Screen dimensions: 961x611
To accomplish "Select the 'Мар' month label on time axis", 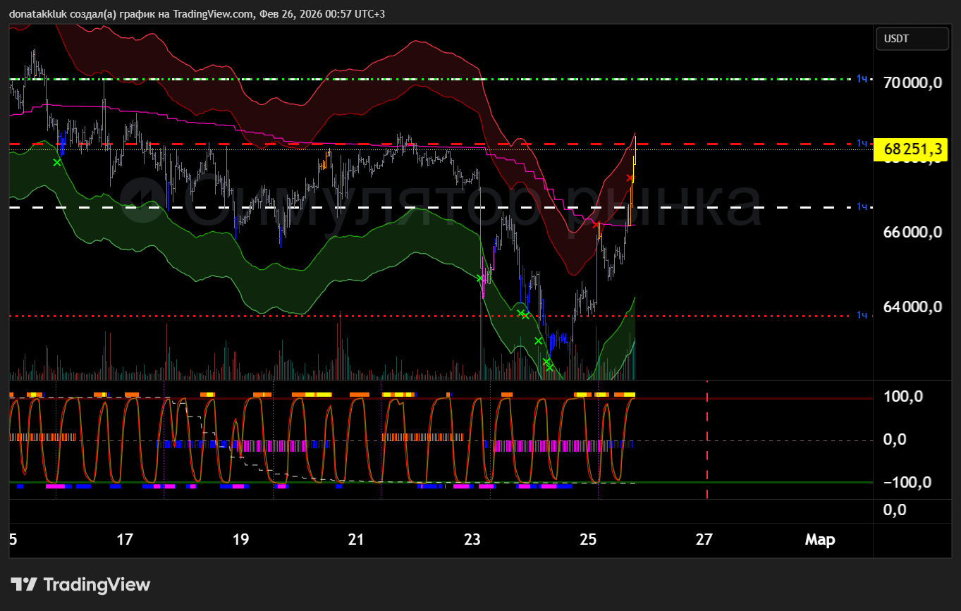I will (x=820, y=541).
